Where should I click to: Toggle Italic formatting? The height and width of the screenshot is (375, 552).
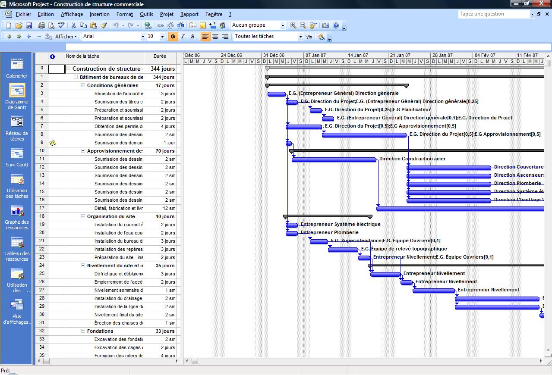pos(183,37)
